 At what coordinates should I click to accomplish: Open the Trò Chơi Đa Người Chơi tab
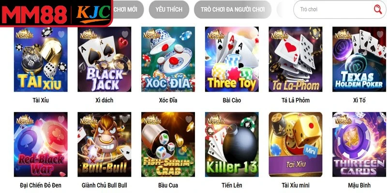[x=233, y=9]
